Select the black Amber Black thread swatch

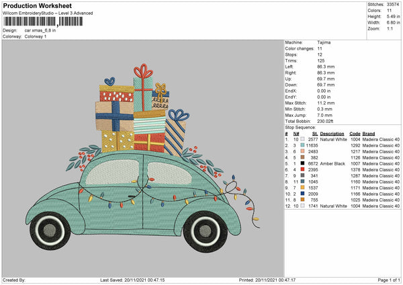304,163
